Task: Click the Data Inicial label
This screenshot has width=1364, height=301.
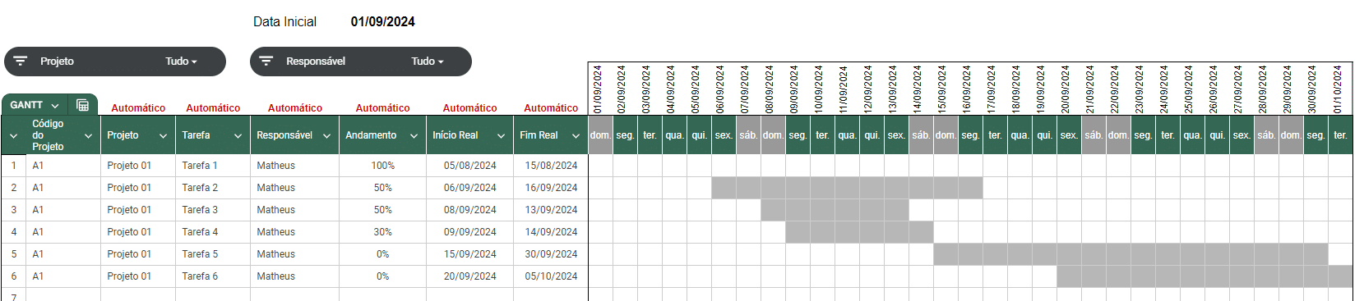Action: pyautogui.click(x=284, y=22)
